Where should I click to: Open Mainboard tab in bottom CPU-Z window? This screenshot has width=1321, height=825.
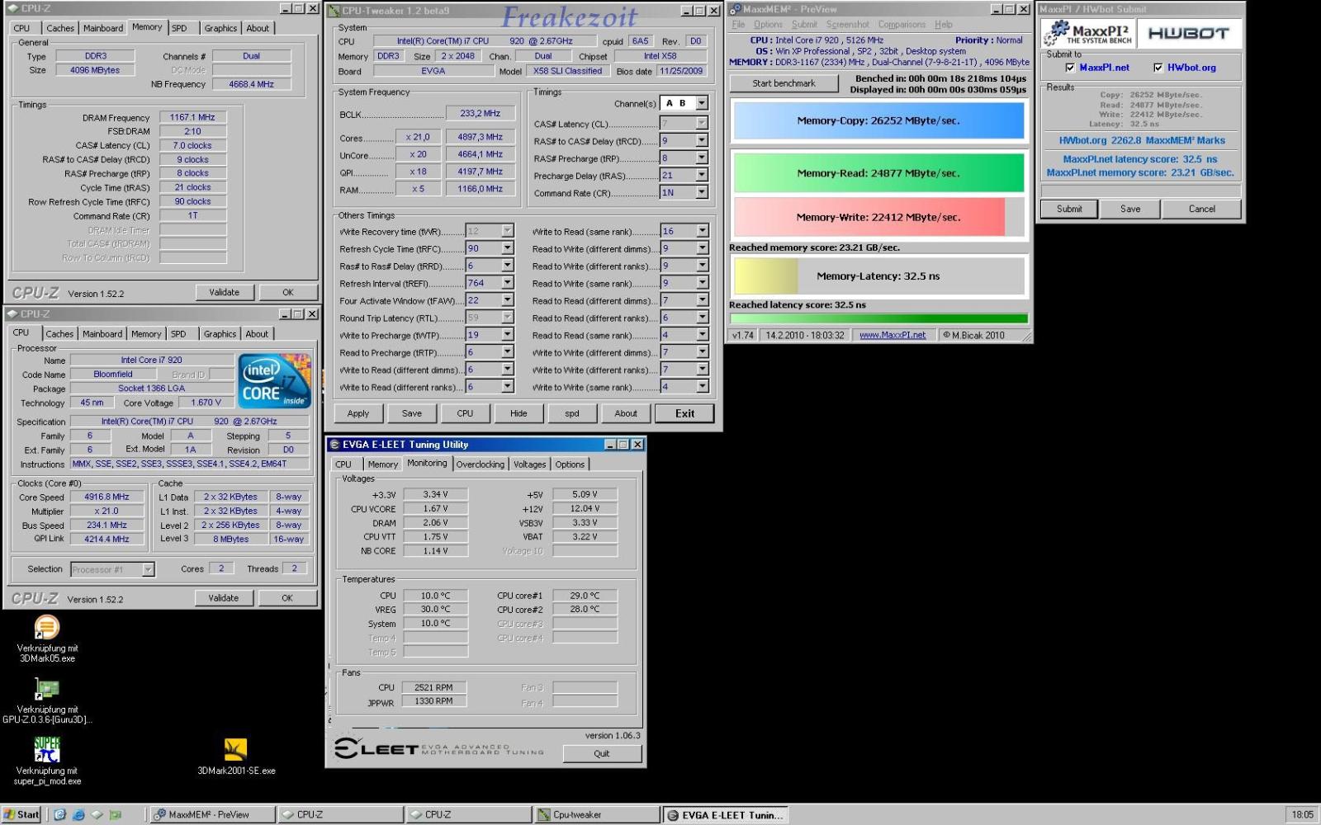click(x=102, y=334)
